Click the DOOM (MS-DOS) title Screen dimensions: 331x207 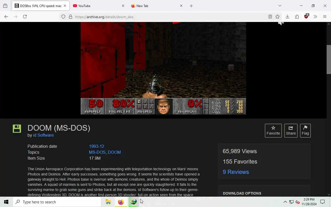pyautogui.click(x=59, y=128)
